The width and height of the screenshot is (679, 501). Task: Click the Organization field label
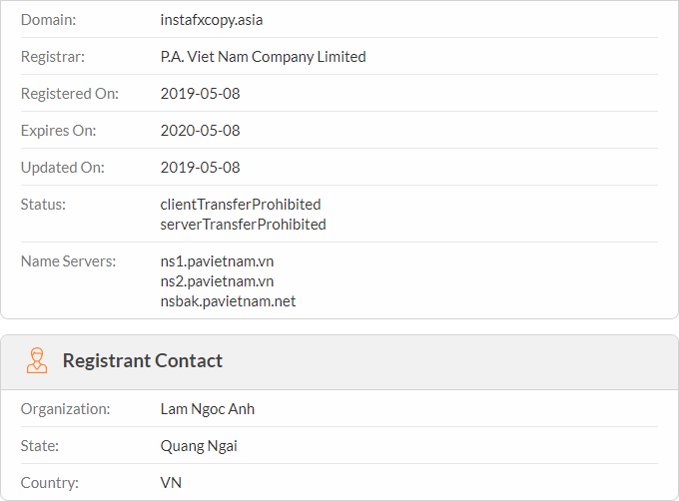pyautogui.click(x=66, y=409)
